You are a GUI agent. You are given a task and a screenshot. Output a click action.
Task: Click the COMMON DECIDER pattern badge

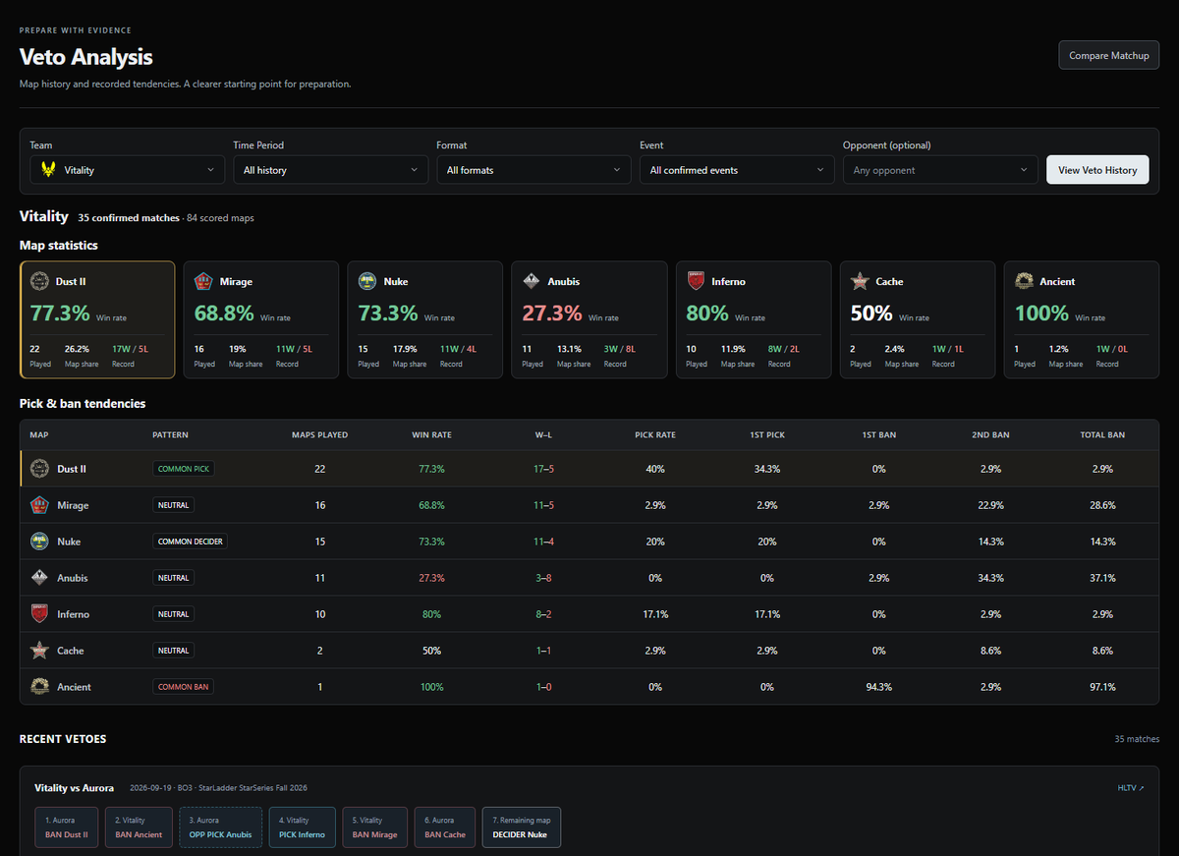pos(190,542)
